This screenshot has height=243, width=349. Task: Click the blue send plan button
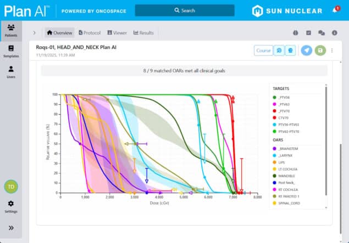click(306, 50)
